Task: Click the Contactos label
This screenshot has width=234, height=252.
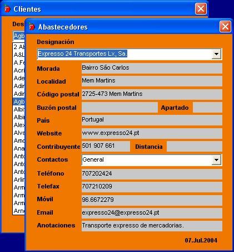Action: point(52,159)
